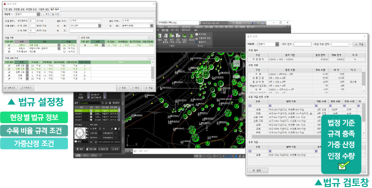The width and height of the screenshot is (372, 188).
Task: Select the first tab in settings dialog
Action: coord(8,9)
